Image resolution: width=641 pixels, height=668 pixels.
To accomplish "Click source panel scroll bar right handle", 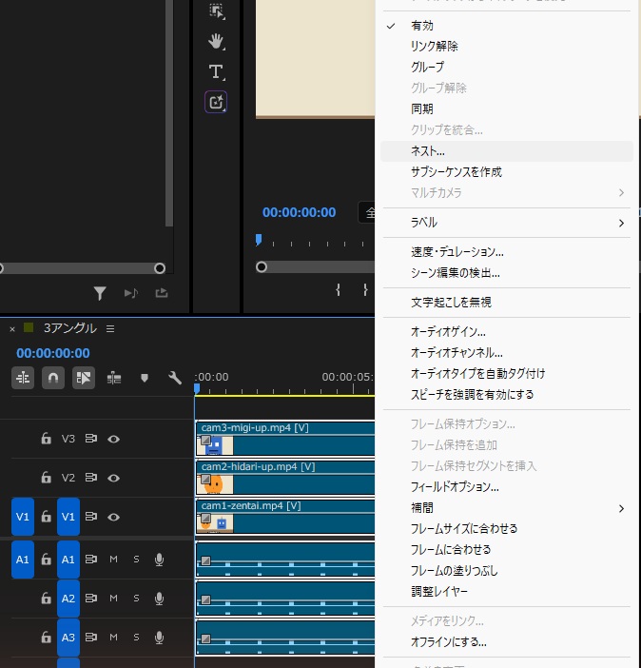I will pyautogui.click(x=160, y=268).
